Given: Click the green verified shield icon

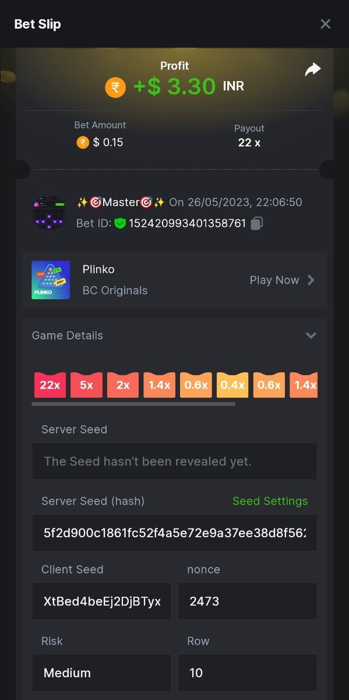Looking at the screenshot, I should click(120, 223).
